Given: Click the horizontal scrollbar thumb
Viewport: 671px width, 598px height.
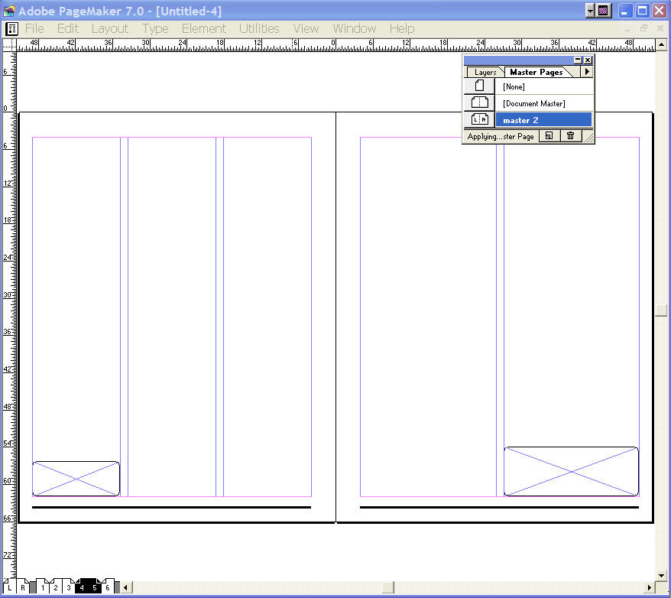Looking at the screenshot, I should (x=388, y=587).
